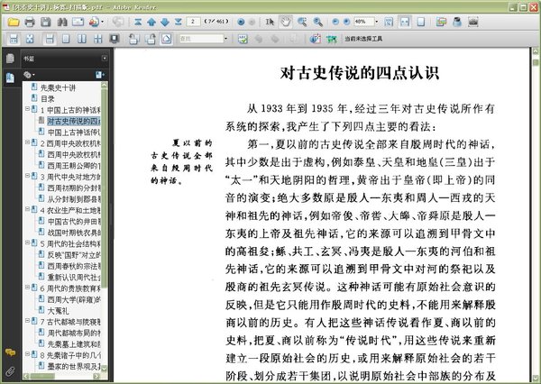Open search with the binoculars icon
This screenshot has width=541, height=384.
[62, 22]
